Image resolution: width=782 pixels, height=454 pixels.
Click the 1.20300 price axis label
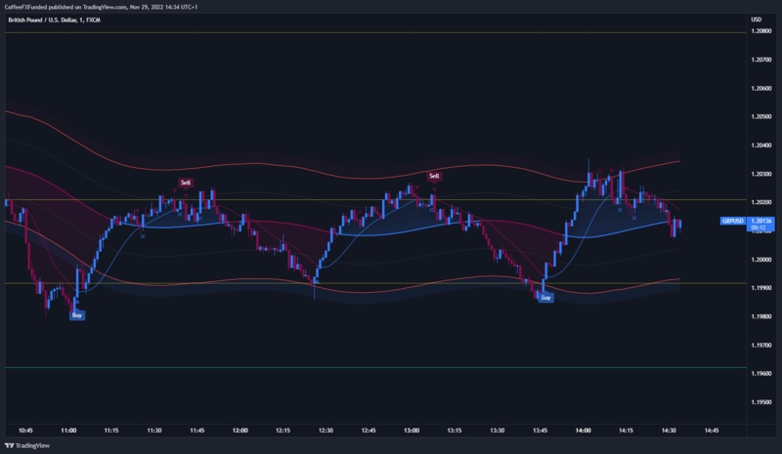point(761,174)
